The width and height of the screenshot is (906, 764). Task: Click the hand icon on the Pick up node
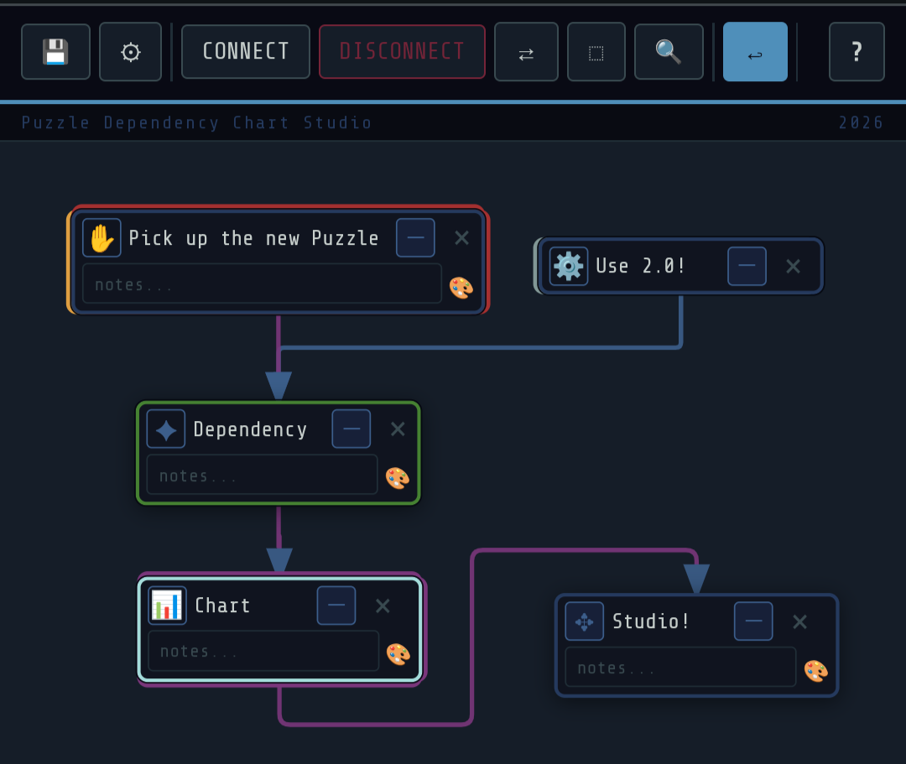[102, 237]
